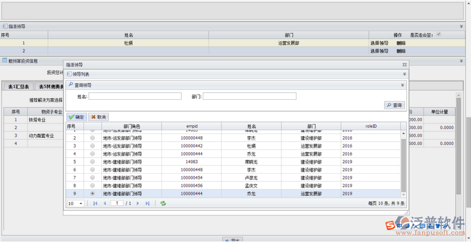Go to first page in pager

tap(95, 203)
